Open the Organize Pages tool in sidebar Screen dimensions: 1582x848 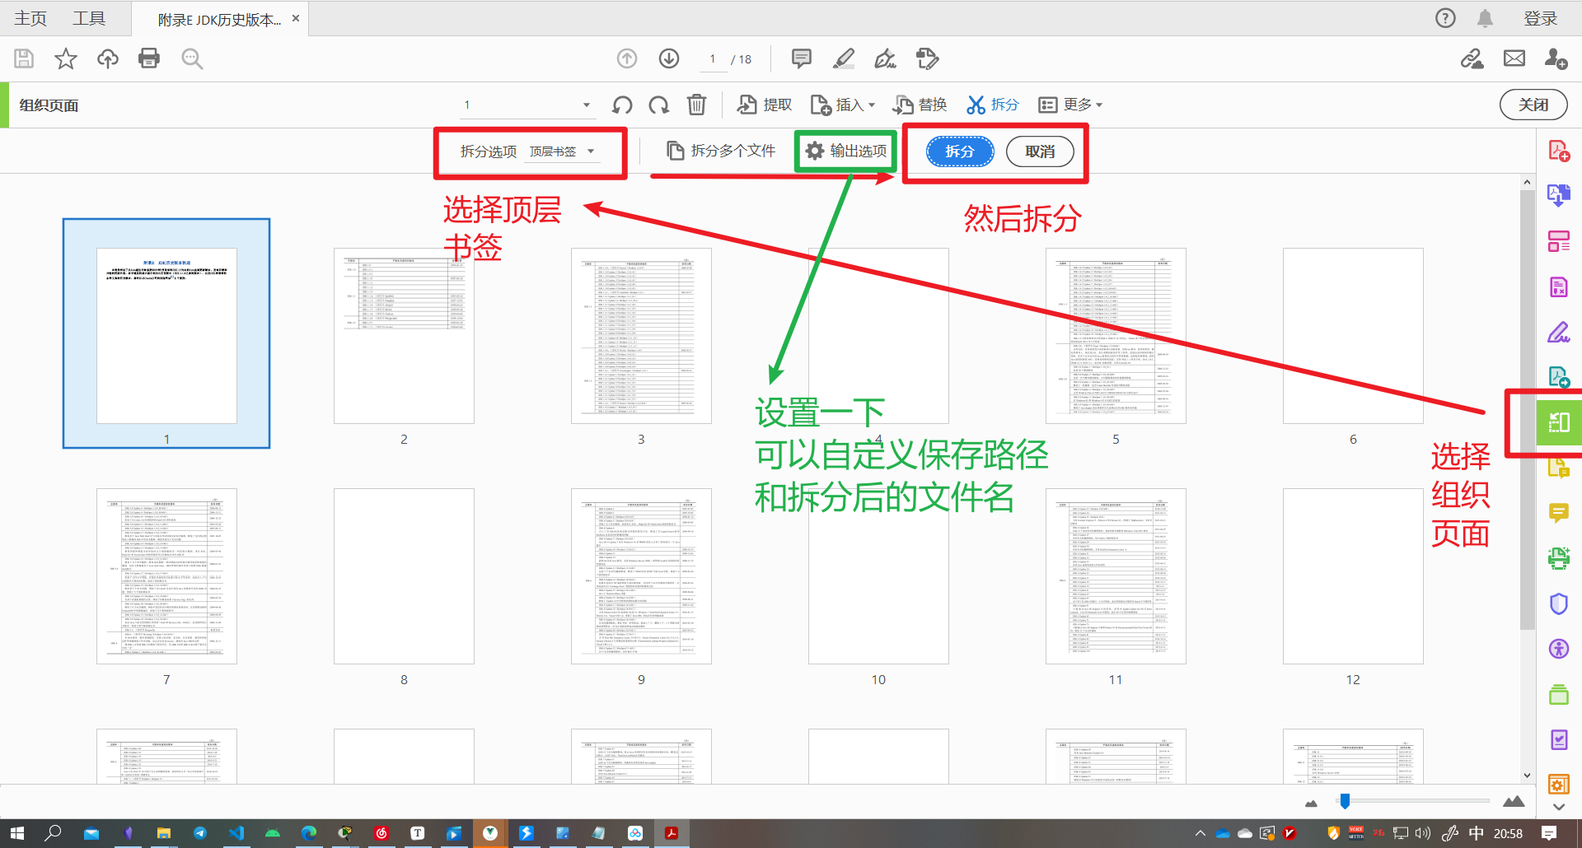1558,423
